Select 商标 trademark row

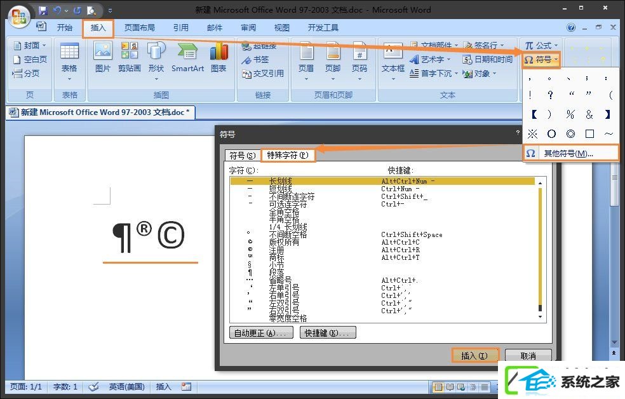[x=382, y=257]
